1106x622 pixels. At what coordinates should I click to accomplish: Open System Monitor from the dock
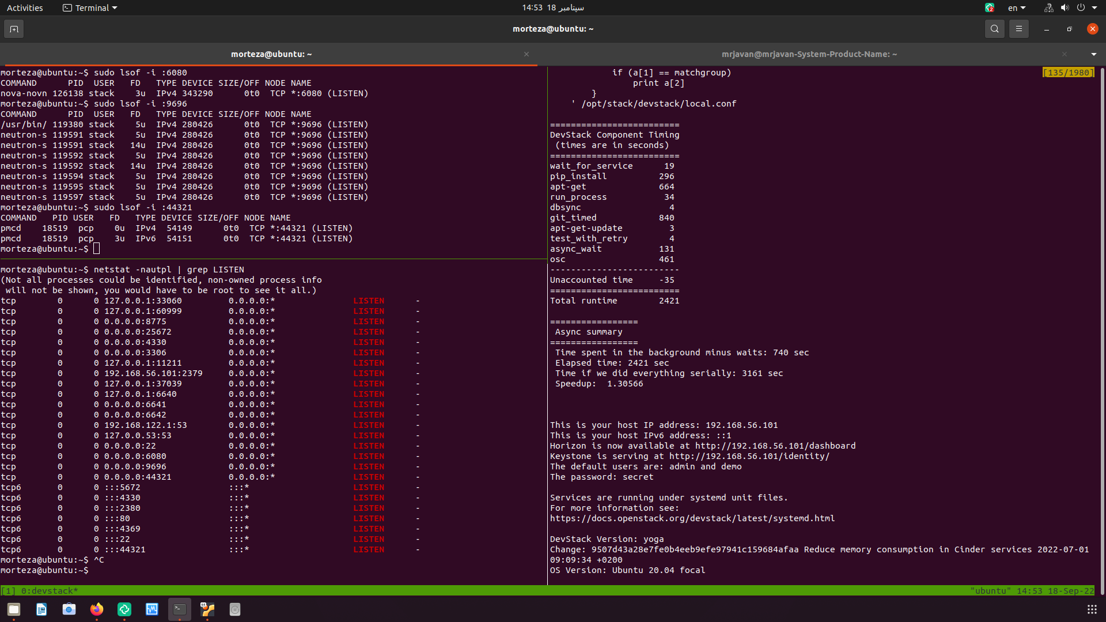click(152, 609)
